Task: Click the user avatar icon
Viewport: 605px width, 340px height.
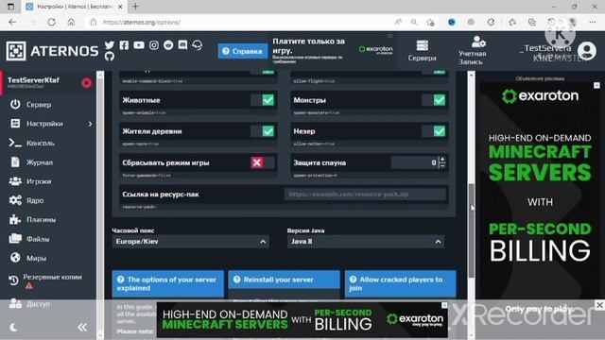Action: coord(586,51)
